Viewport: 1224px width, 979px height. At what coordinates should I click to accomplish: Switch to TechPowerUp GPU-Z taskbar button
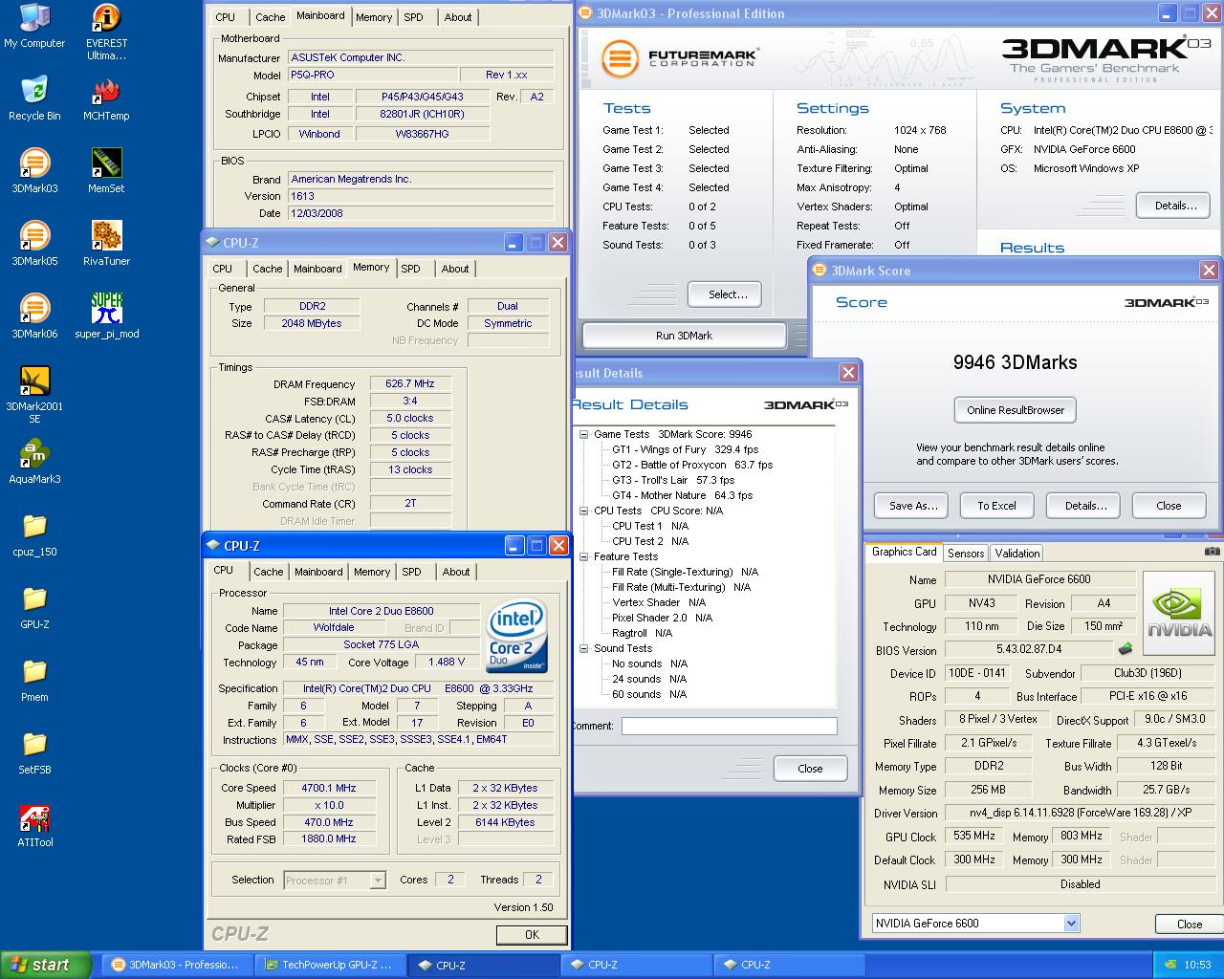[x=329, y=965]
